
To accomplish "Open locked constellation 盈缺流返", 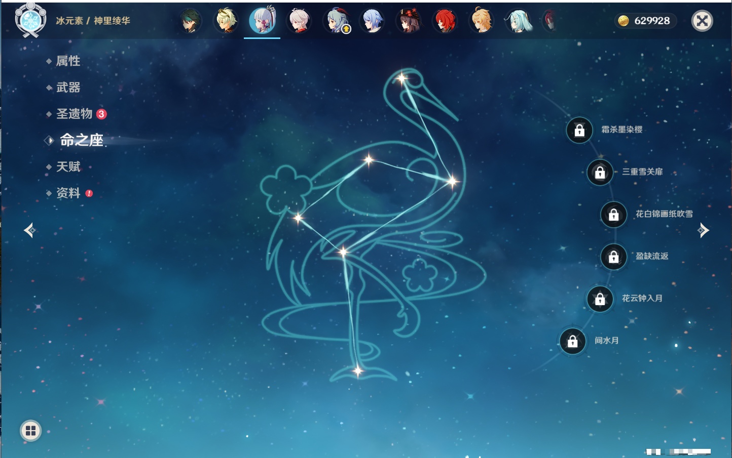I will tap(614, 257).
